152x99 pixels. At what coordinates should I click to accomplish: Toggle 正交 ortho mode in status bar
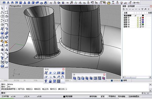point(103,96)
